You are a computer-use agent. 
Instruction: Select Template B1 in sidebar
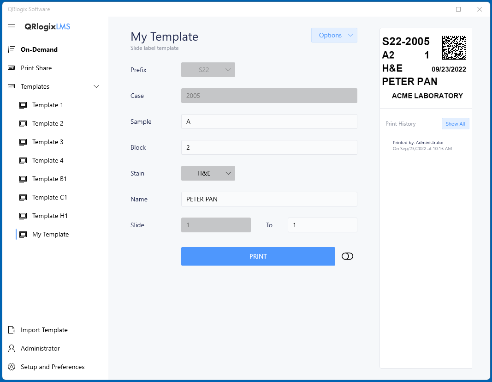pos(50,179)
